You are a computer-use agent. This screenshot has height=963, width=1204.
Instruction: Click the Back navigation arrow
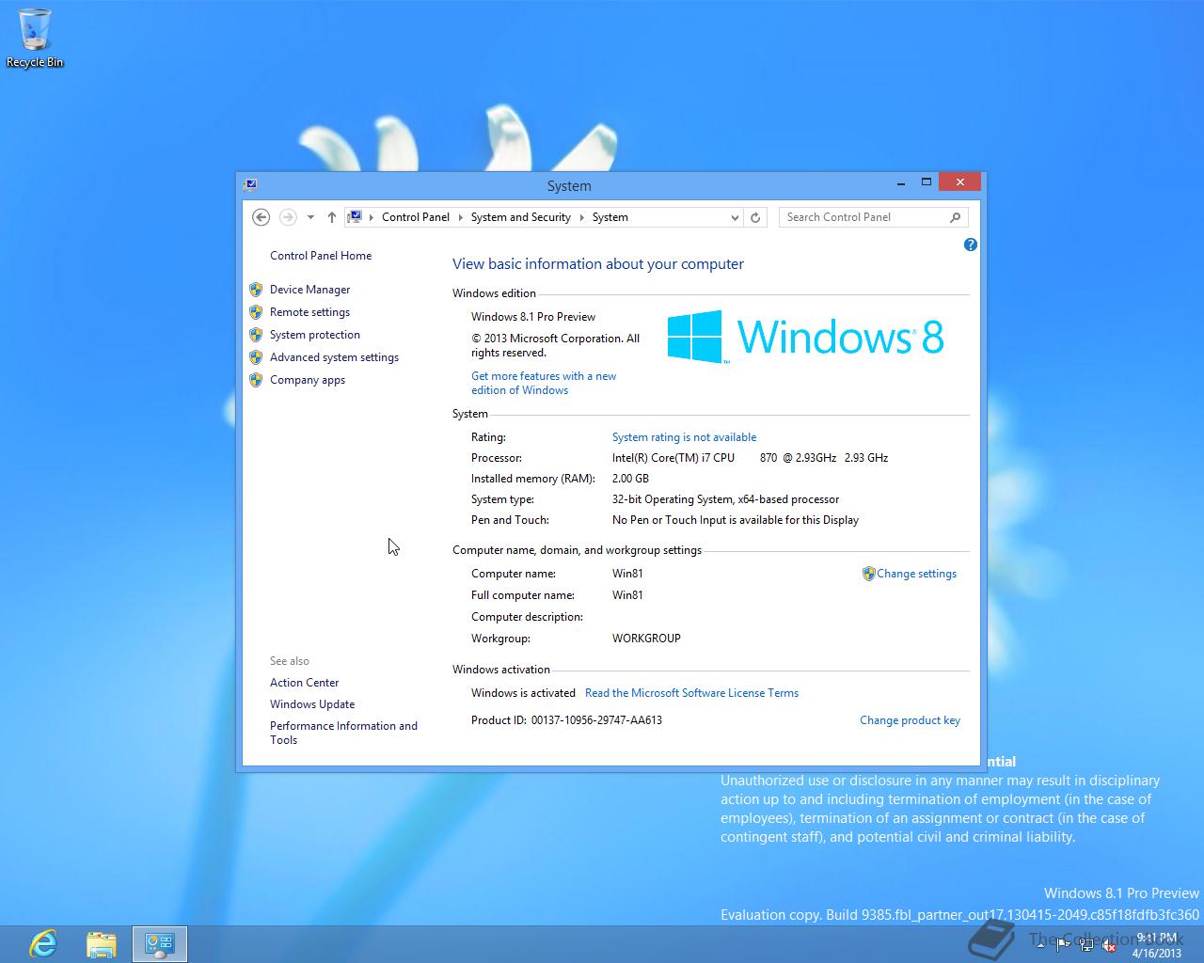pos(261,217)
